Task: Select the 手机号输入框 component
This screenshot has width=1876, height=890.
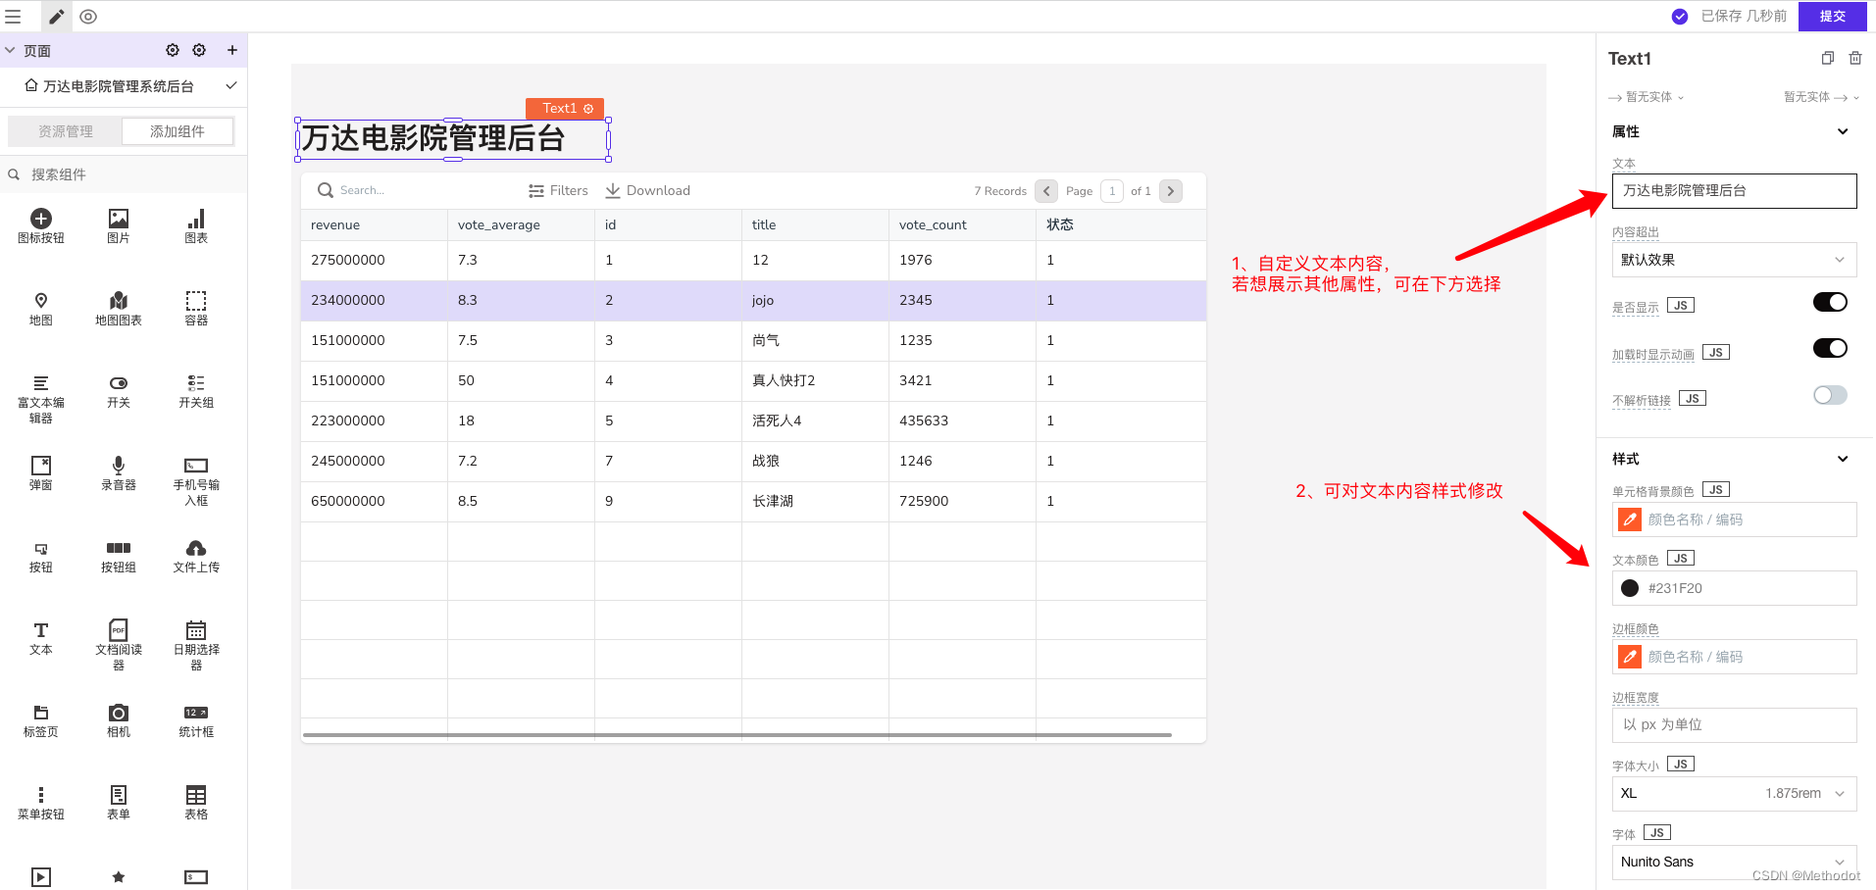Action: (196, 481)
